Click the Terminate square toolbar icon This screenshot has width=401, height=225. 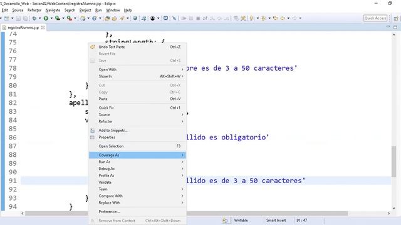(198, 18)
